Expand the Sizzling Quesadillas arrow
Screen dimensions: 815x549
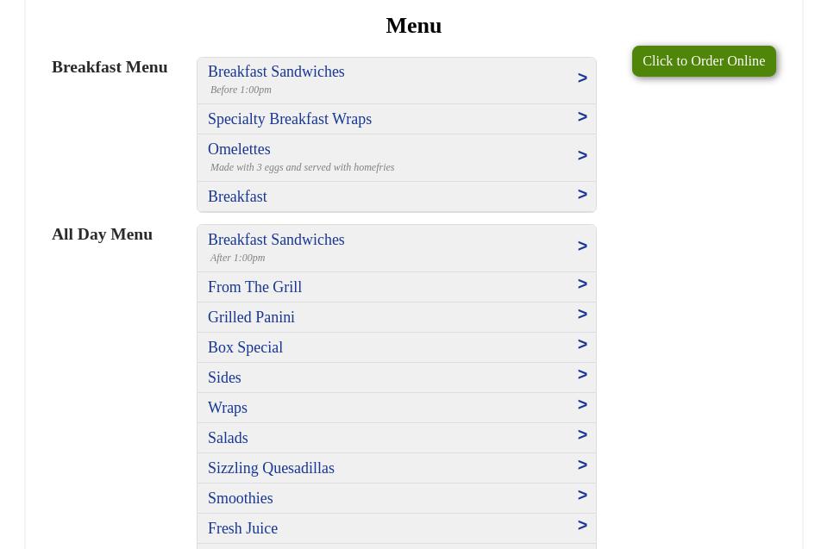point(582,465)
